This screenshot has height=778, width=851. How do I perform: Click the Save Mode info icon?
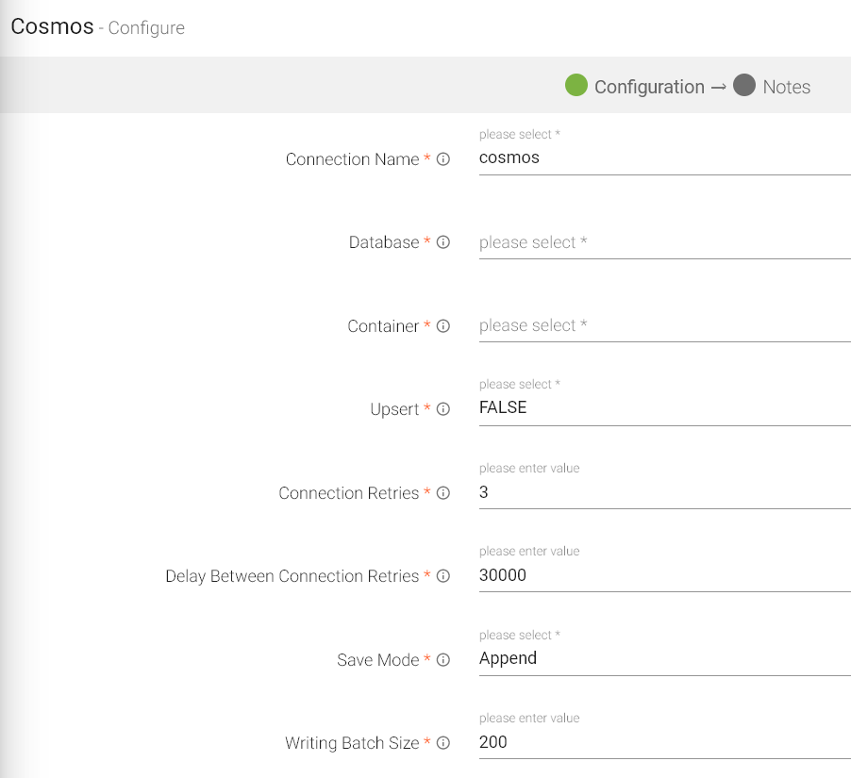point(443,660)
